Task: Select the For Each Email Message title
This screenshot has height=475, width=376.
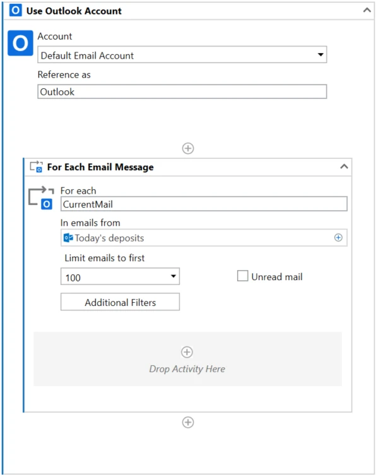Action: (100, 167)
